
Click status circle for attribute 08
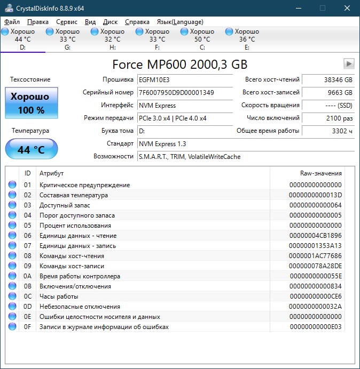point(12,255)
